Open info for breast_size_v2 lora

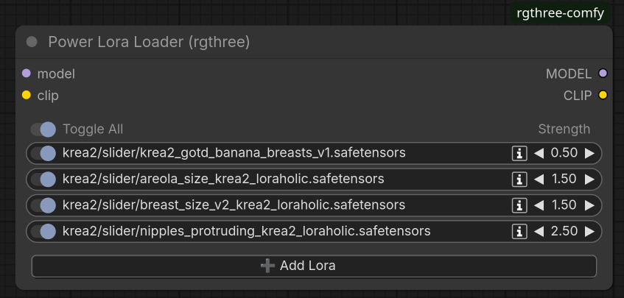tap(519, 205)
